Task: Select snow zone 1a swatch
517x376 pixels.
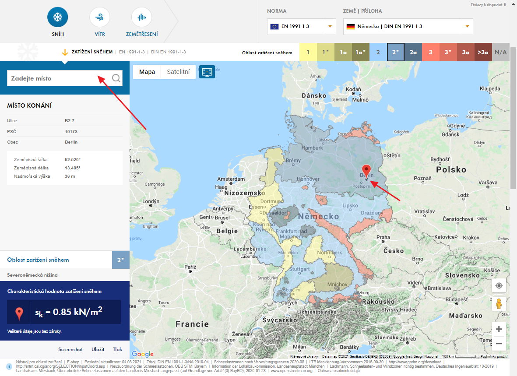Action: (343, 52)
